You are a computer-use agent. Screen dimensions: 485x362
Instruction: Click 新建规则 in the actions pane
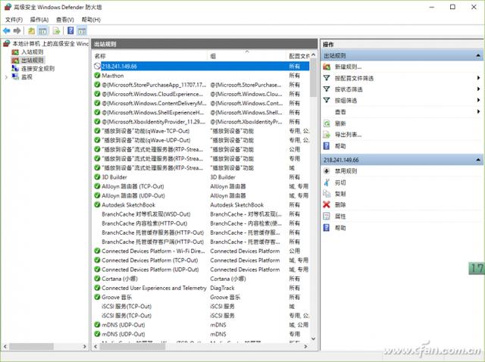[x=348, y=67]
